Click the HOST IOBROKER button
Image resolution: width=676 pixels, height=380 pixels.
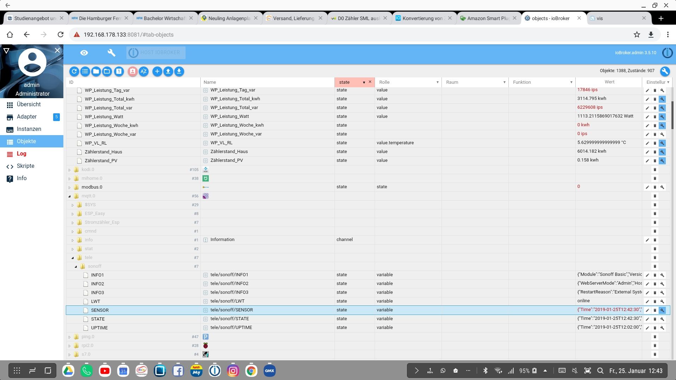[x=156, y=53]
